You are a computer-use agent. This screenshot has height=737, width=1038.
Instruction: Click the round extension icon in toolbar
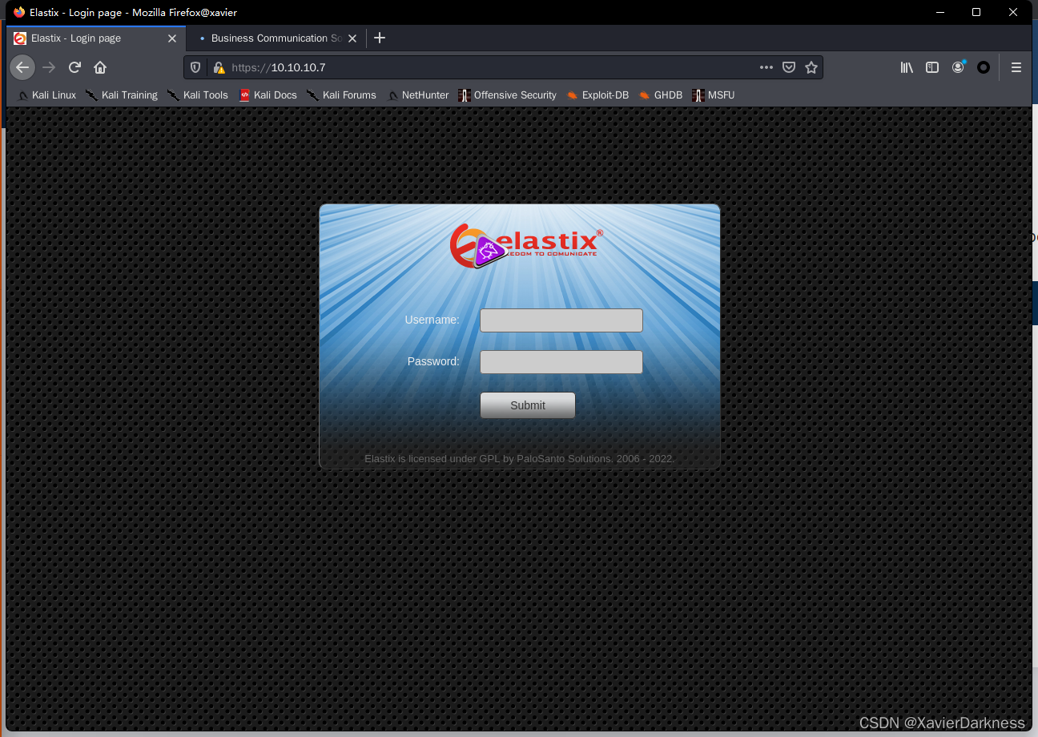pyautogui.click(x=984, y=67)
